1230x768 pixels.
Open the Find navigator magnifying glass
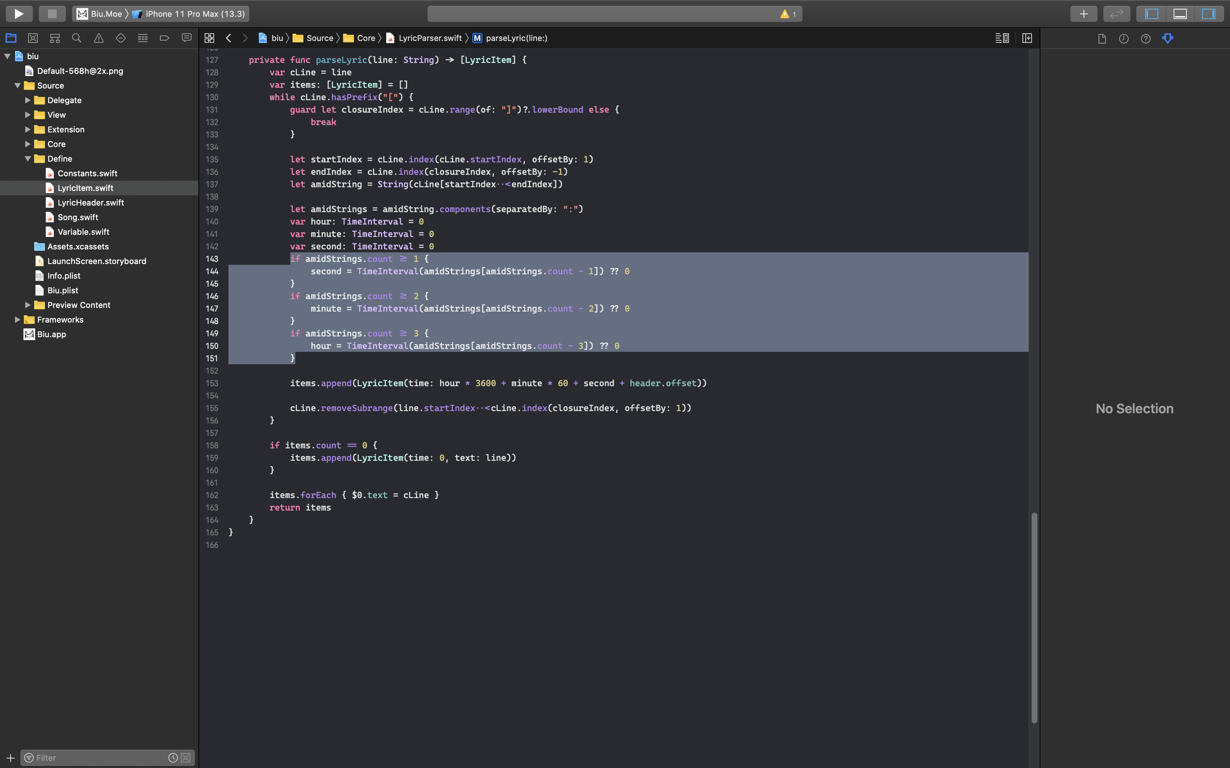pos(76,38)
